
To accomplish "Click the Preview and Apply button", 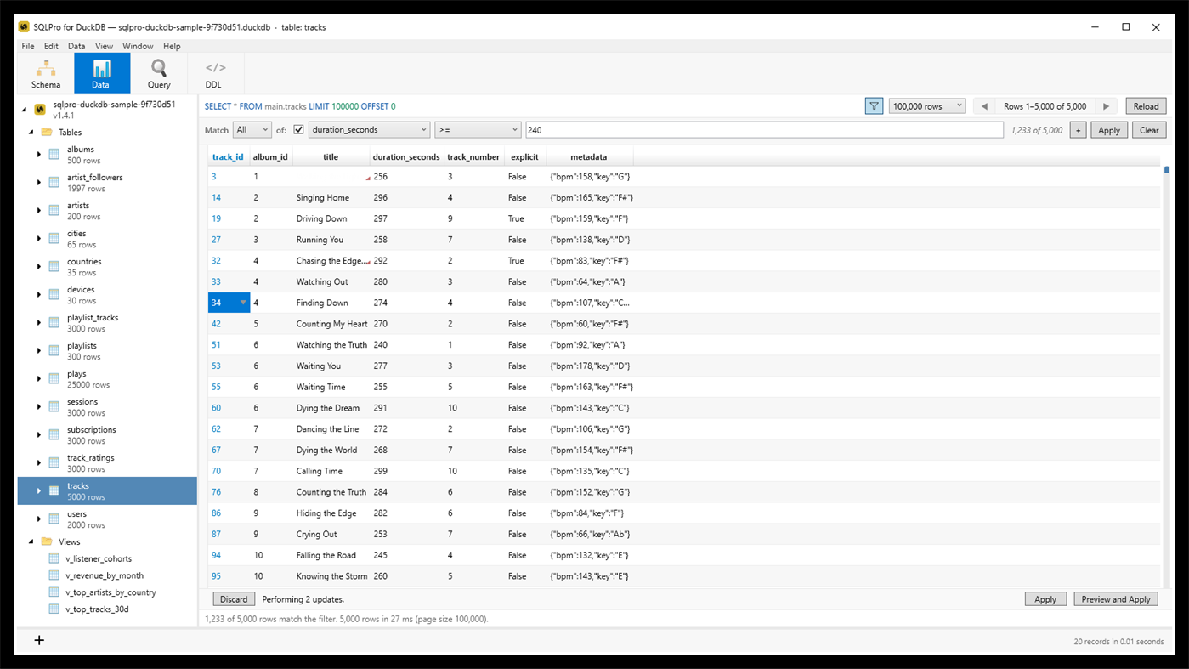I will 1116,599.
